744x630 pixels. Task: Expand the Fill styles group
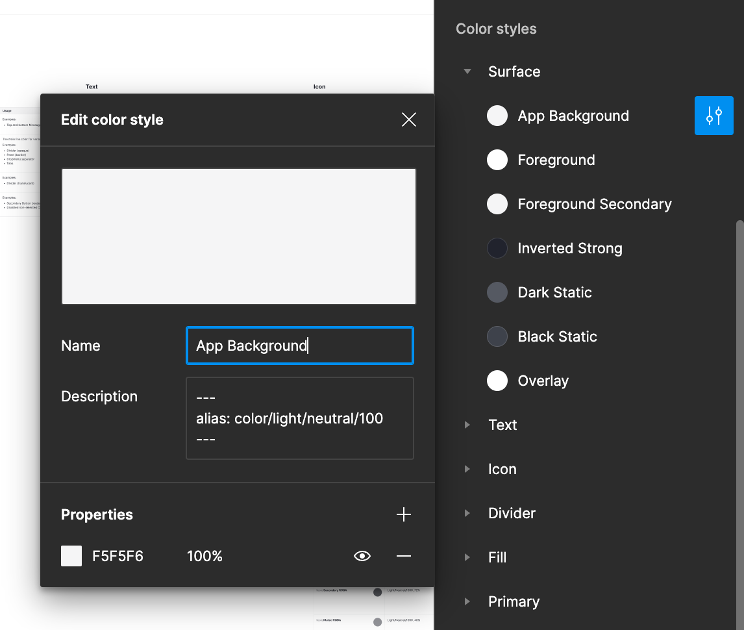click(x=467, y=557)
